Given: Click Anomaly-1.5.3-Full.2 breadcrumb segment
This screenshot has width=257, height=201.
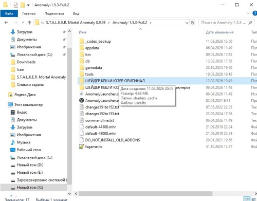Looking at the screenshot, I should pos(130,23).
